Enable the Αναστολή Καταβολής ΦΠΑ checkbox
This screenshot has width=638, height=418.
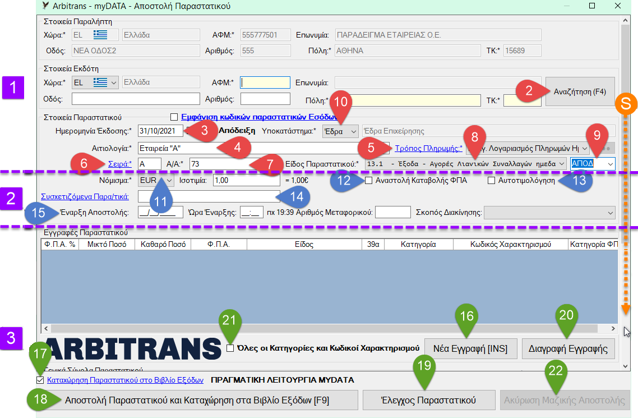point(369,180)
